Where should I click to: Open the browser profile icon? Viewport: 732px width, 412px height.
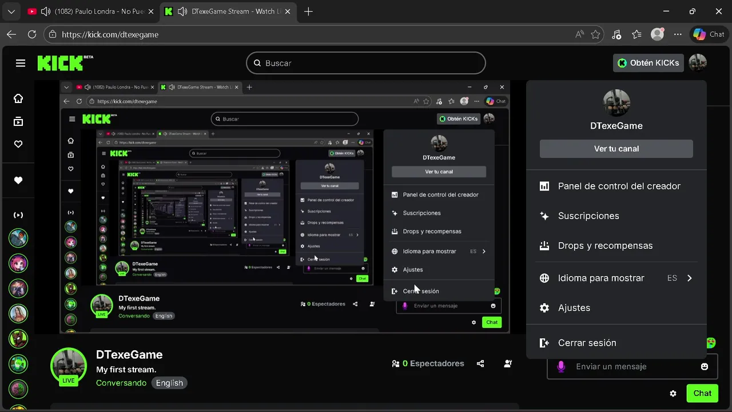point(658,34)
